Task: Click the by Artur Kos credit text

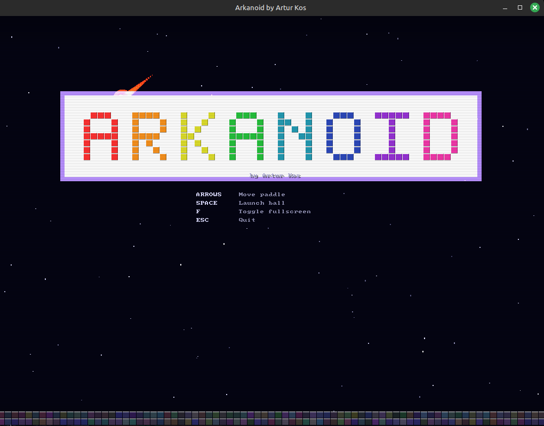Action: tap(275, 175)
